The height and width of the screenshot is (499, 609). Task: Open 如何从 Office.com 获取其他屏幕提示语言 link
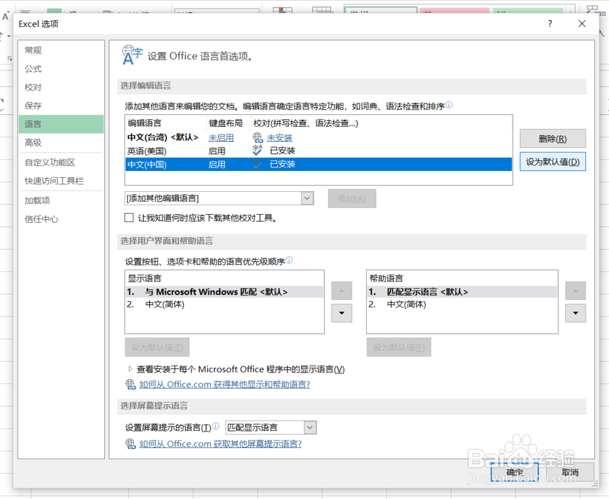220,444
